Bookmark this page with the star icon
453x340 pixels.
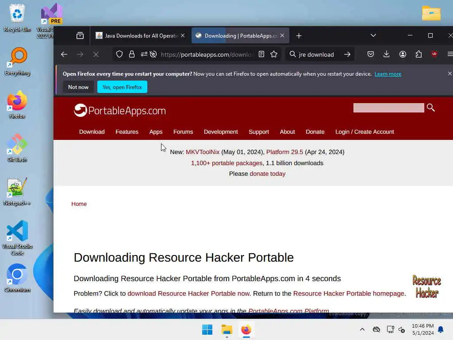click(274, 54)
